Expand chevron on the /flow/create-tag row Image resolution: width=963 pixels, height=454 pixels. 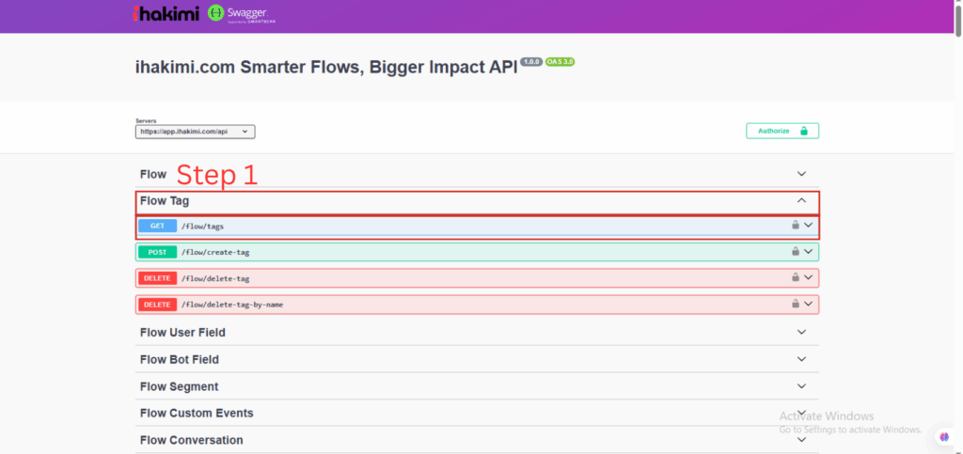808,252
